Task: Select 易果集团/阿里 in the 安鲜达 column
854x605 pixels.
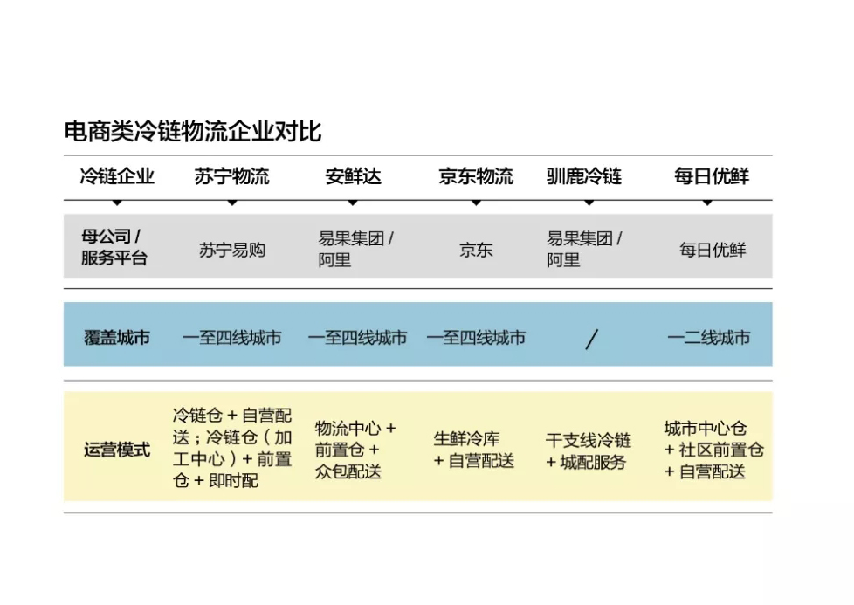Action: coord(356,249)
